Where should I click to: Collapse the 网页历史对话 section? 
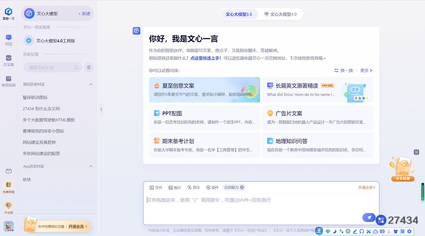(x=91, y=84)
